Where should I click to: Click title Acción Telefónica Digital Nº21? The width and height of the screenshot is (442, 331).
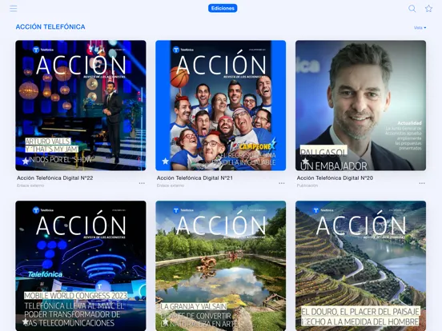(x=195, y=177)
